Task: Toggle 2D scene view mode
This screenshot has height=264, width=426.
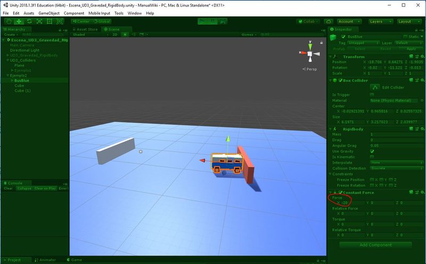Action: (115, 35)
